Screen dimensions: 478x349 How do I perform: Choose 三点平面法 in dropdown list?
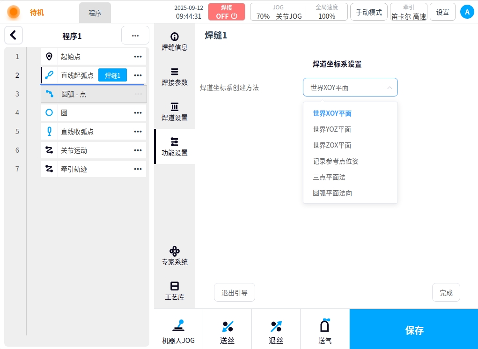(329, 177)
